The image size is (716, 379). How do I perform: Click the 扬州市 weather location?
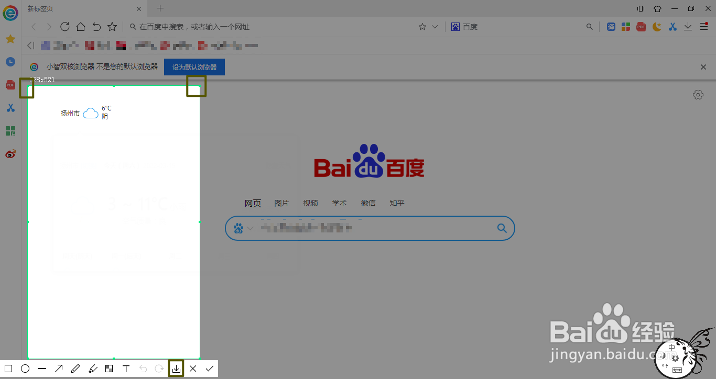[70, 113]
